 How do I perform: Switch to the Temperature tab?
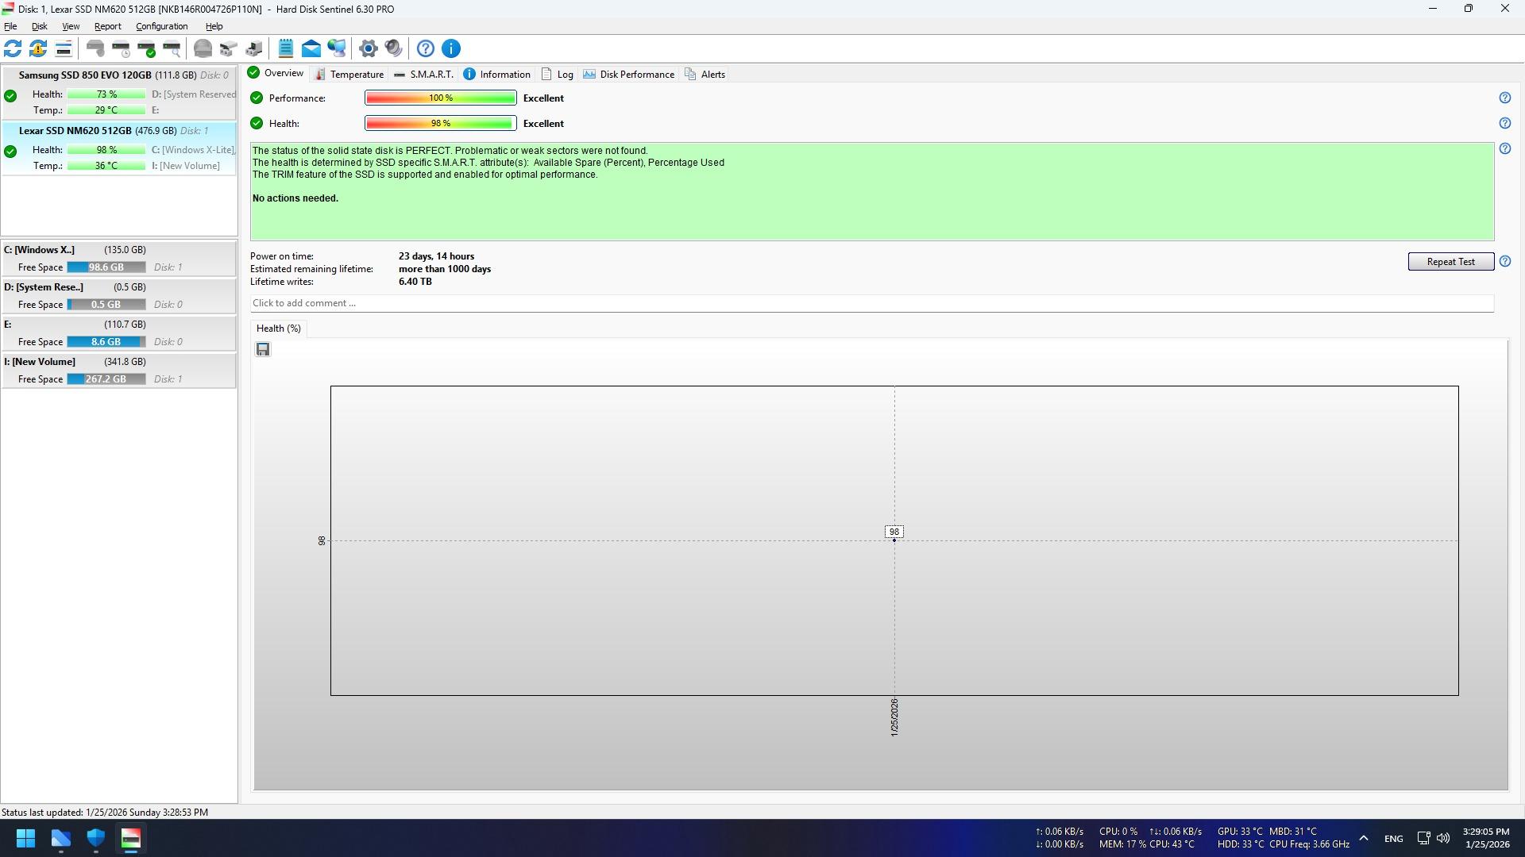(x=349, y=74)
